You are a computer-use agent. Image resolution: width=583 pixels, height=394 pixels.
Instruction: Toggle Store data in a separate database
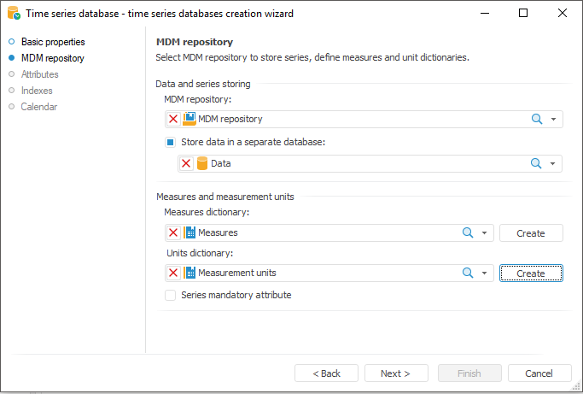(171, 142)
